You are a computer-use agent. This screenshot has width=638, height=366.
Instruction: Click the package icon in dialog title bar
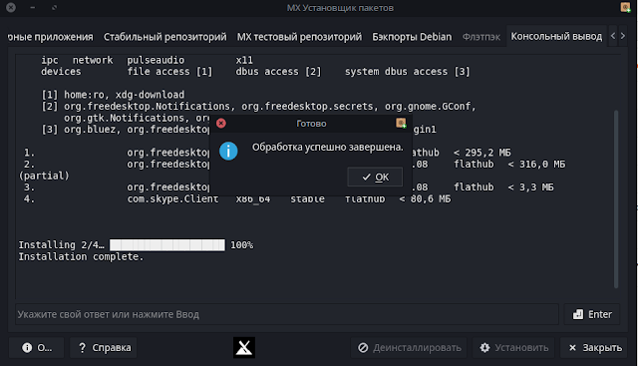[401, 123]
